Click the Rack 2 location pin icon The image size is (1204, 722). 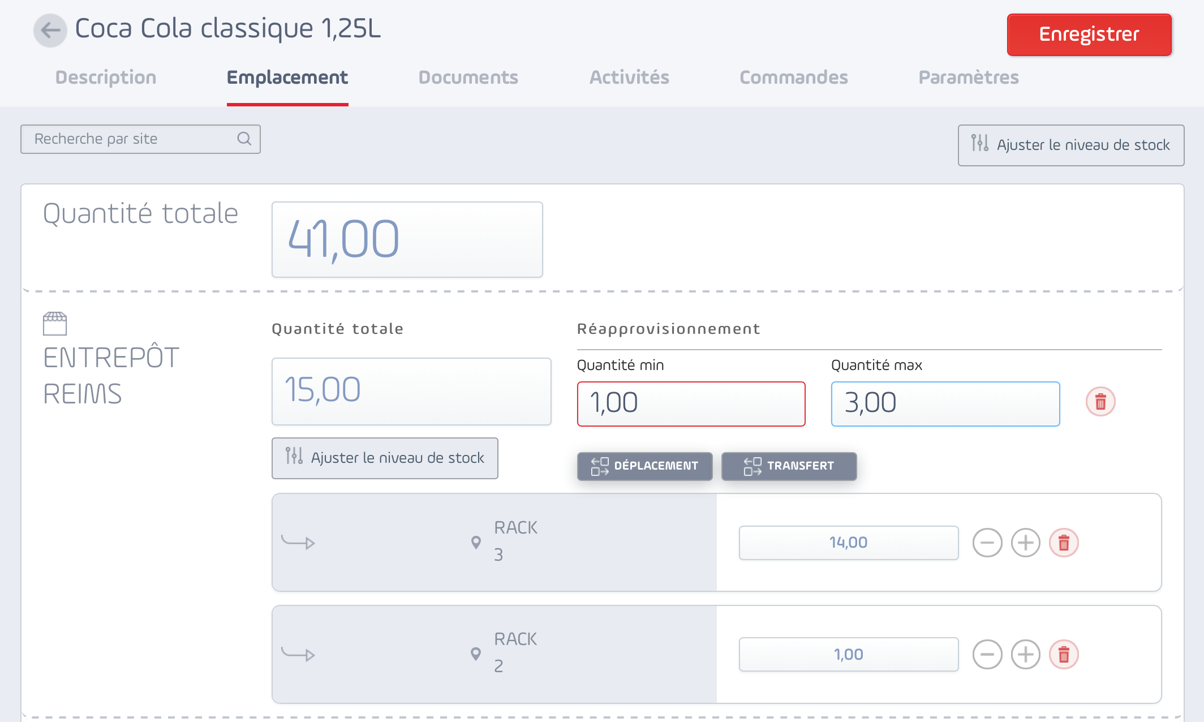click(476, 654)
